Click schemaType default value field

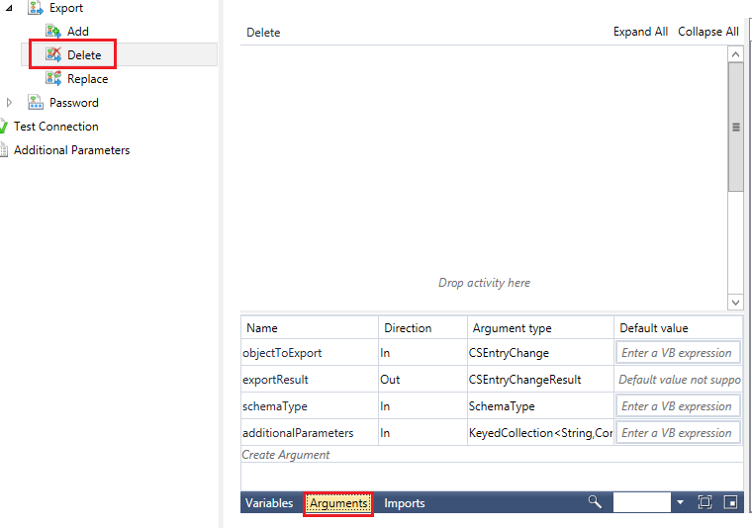pyautogui.click(x=678, y=405)
